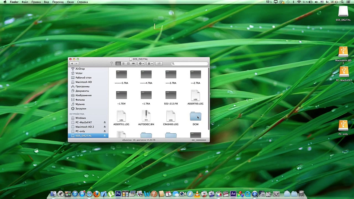Open the item arrangement dropdown

click(150, 64)
